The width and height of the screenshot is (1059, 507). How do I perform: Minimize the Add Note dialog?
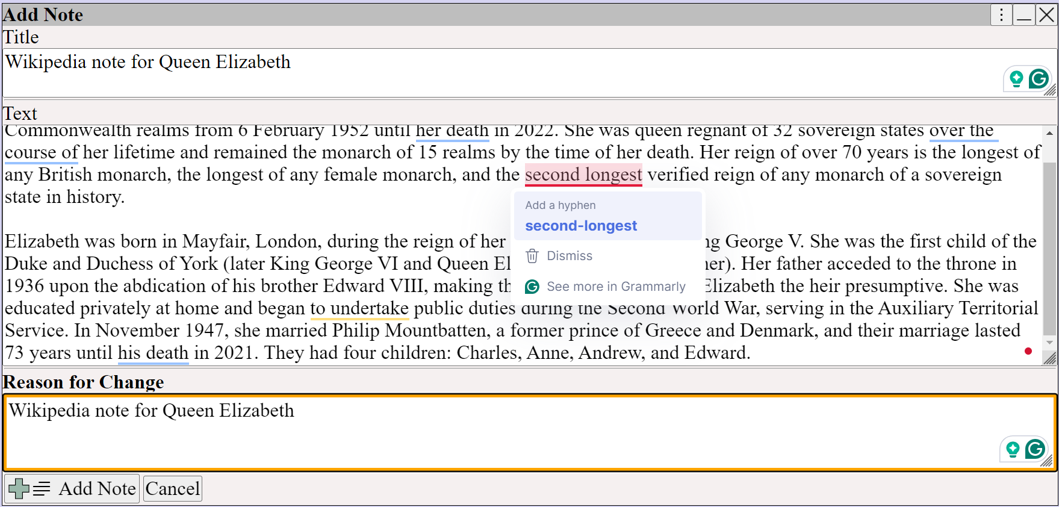[1023, 14]
